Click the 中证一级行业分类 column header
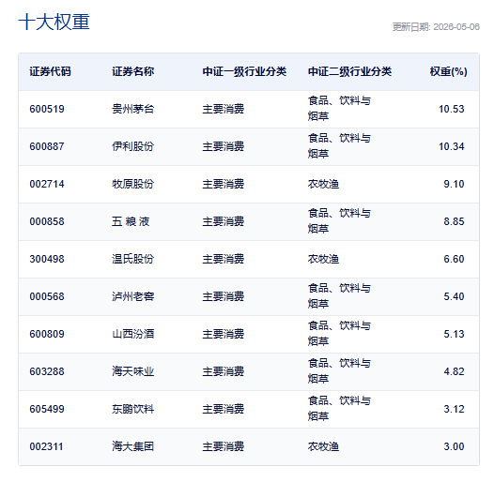This screenshot has height=482, width=494. 244,71
